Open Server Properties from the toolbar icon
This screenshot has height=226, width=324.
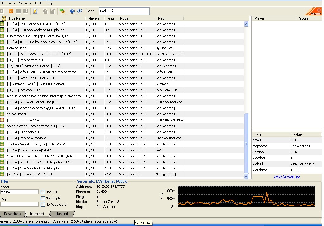(x=53, y=11)
